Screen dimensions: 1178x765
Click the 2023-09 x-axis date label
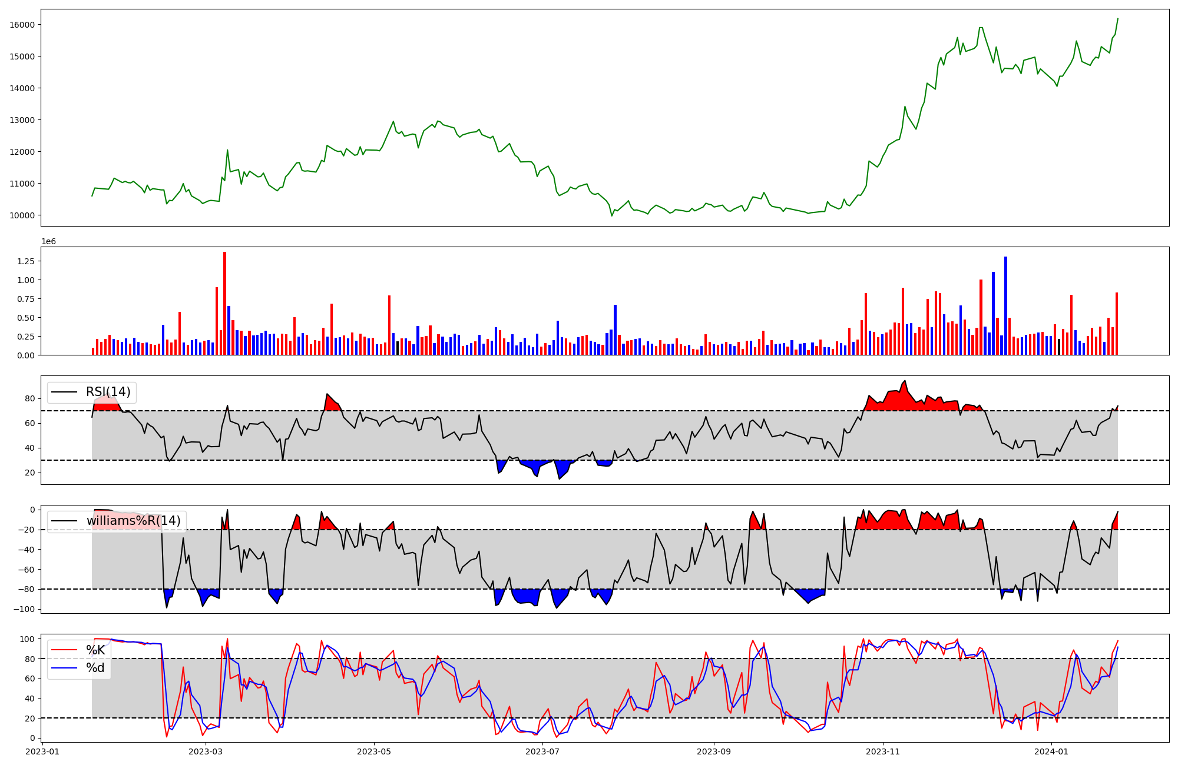pyautogui.click(x=714, y=751)
